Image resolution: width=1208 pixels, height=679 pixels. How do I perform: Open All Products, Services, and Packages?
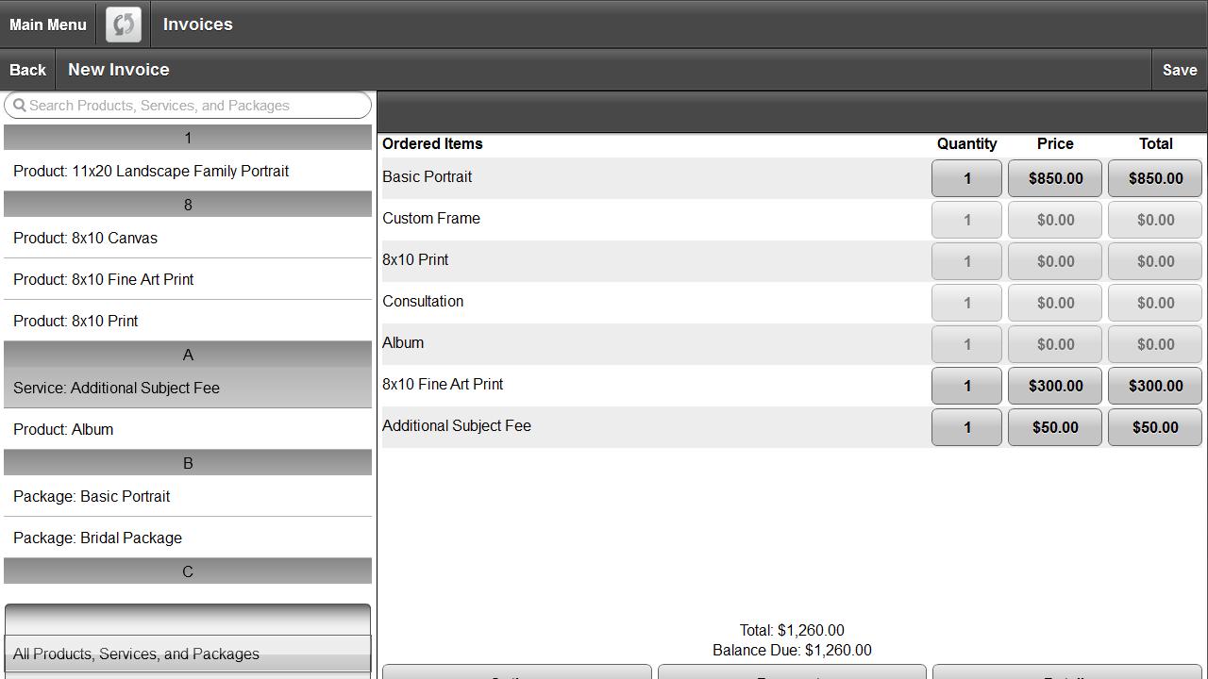pos(136,654)
